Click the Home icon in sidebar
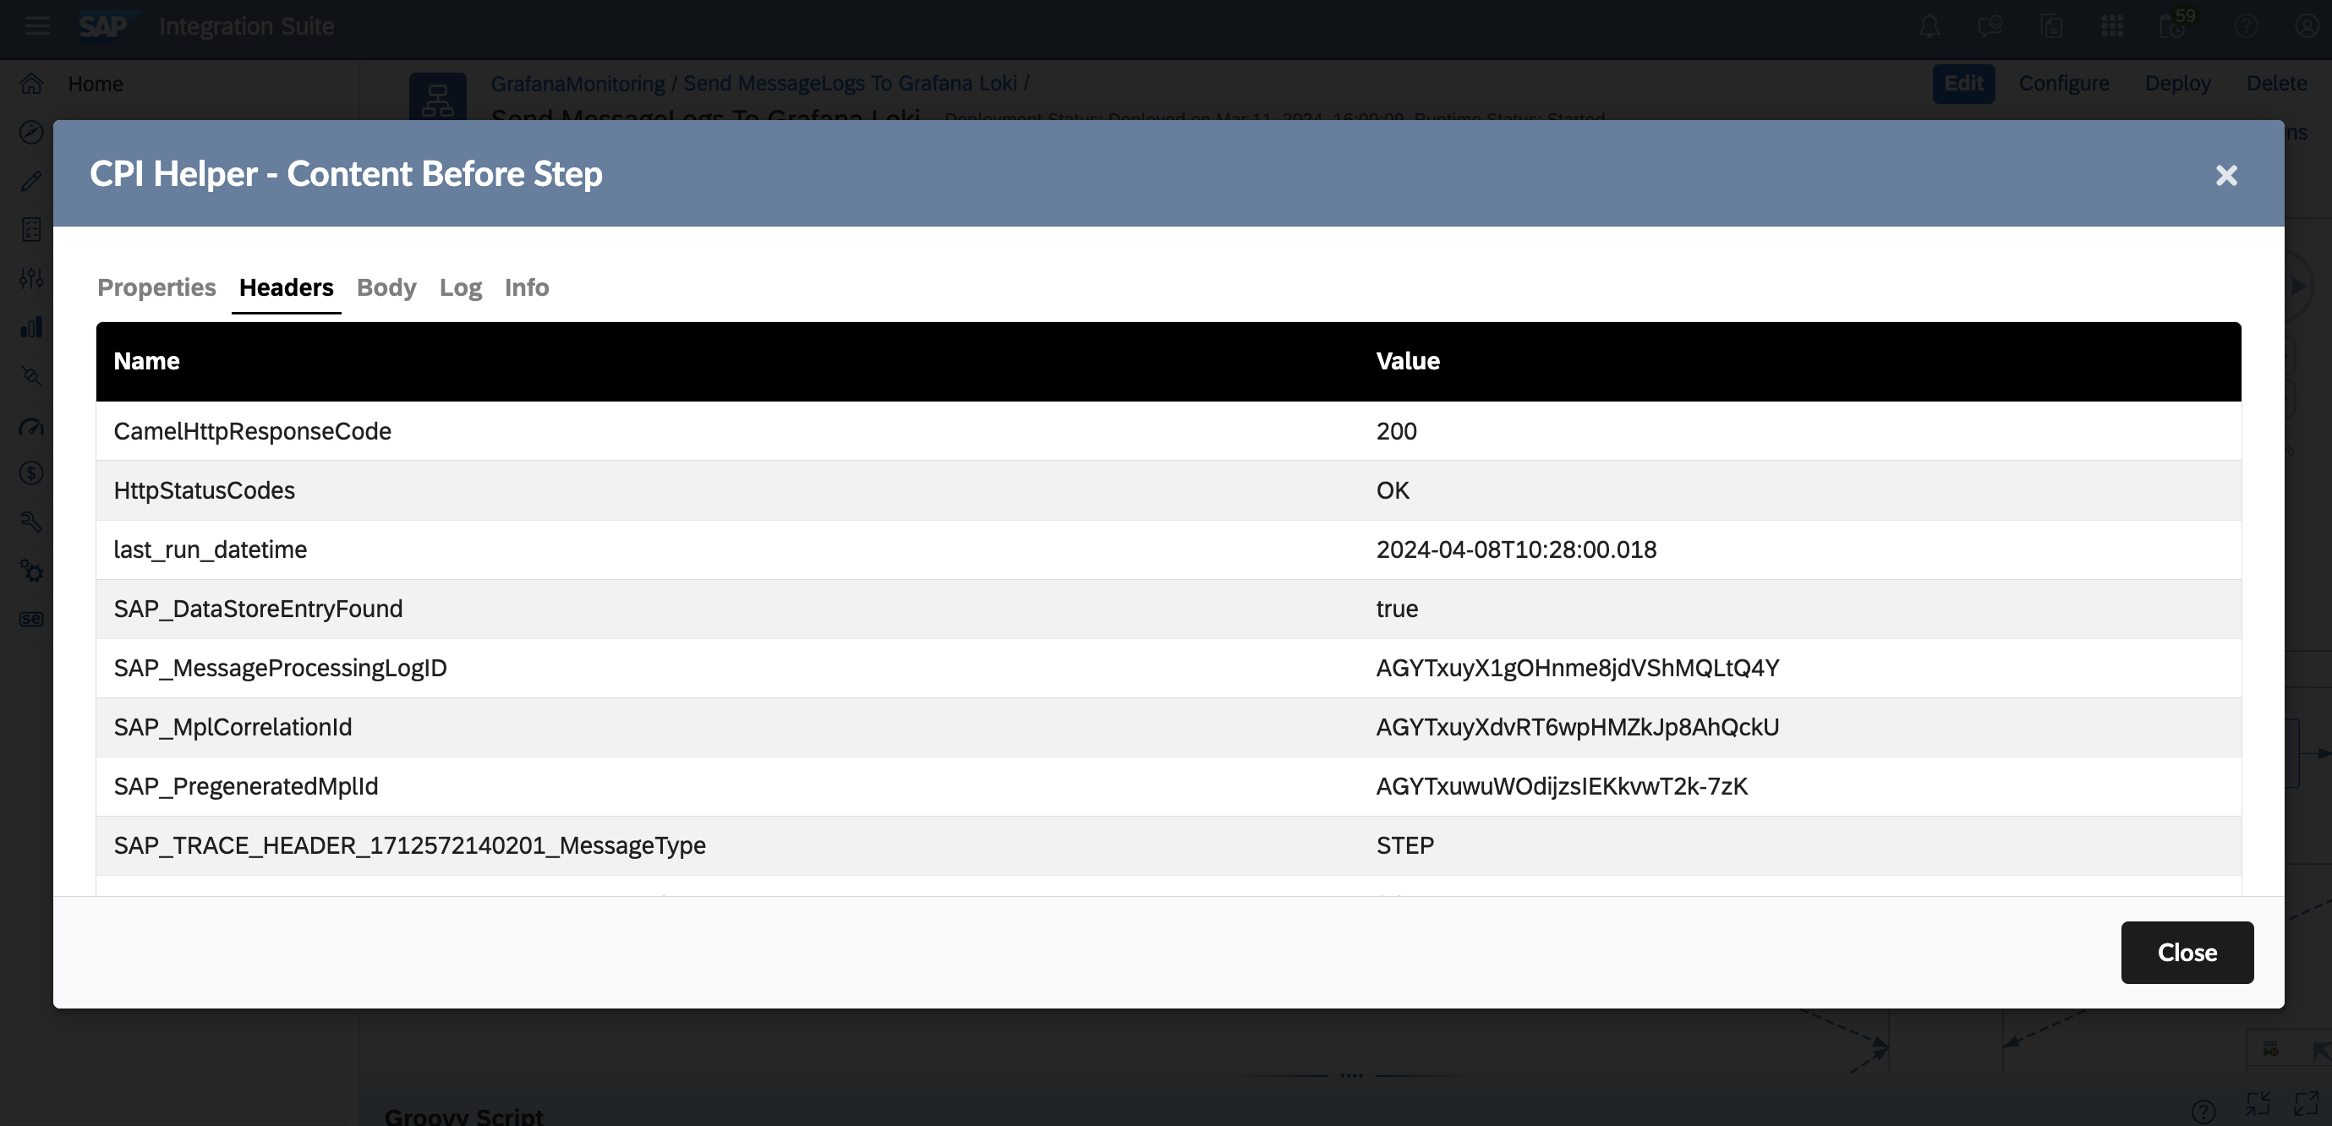Screen dimensions: 2332x1126 point(31,85)
